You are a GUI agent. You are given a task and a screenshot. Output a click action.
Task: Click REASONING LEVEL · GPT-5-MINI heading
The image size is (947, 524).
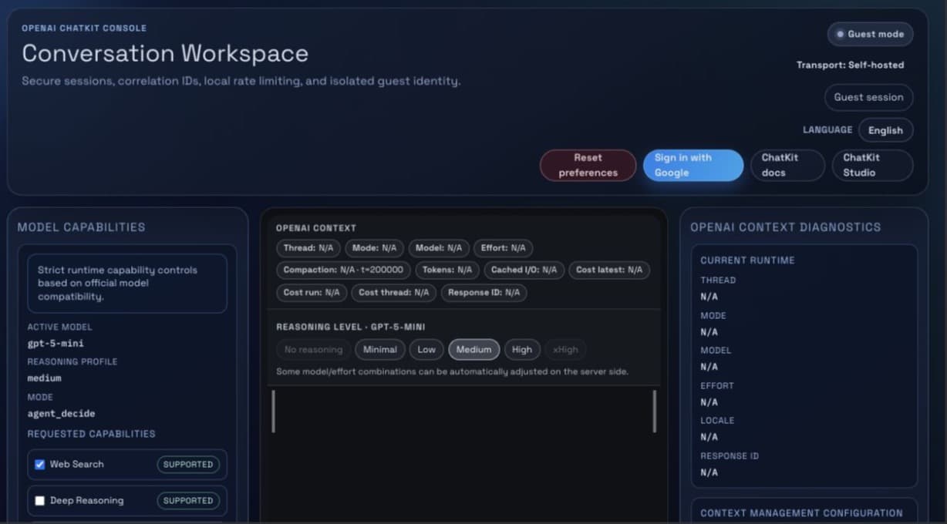point(351,327)
